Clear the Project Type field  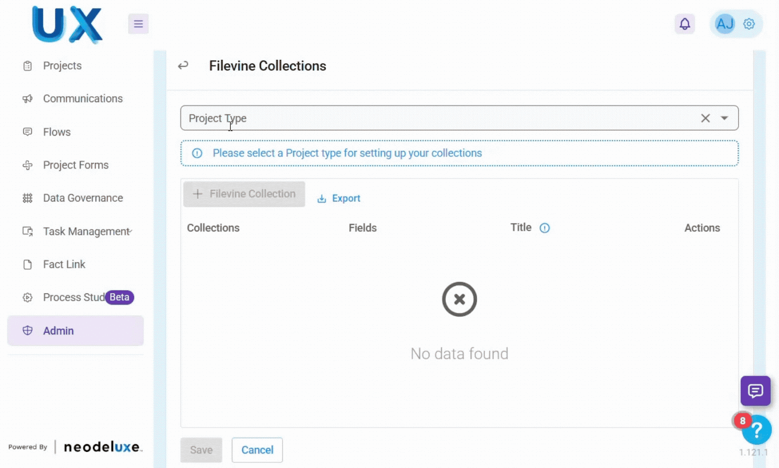(x=705, y=118)
